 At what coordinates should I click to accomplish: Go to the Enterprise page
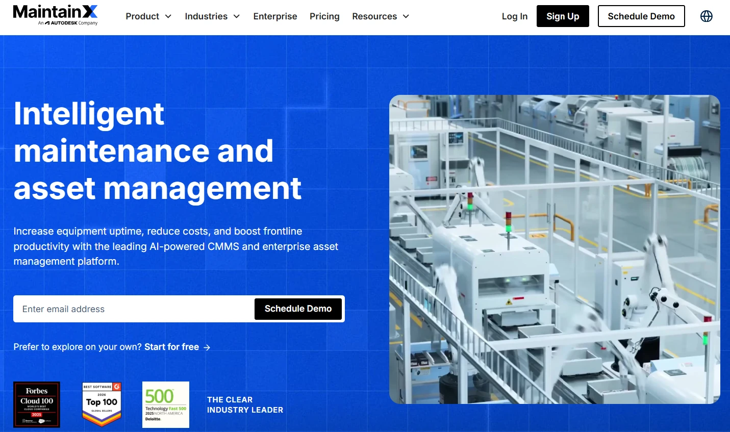[x=275, y=16]
